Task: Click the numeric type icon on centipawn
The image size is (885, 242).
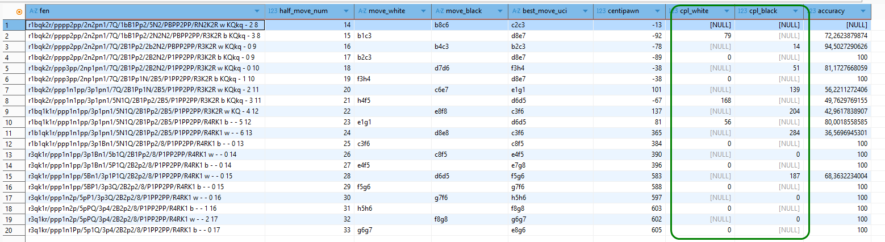Action: pyautogui.click(x=601, y=11)
